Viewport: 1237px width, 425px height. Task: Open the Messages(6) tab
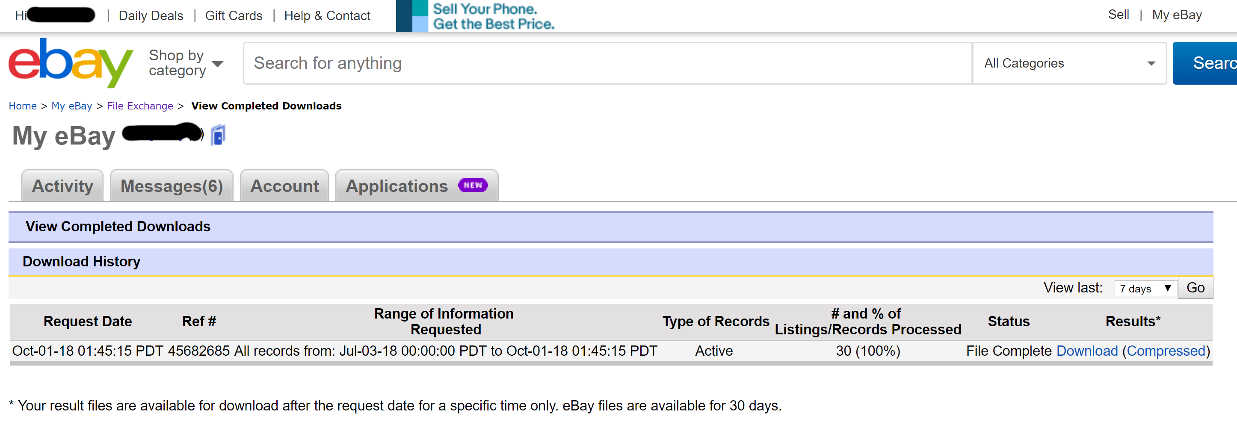click(172, 186)
